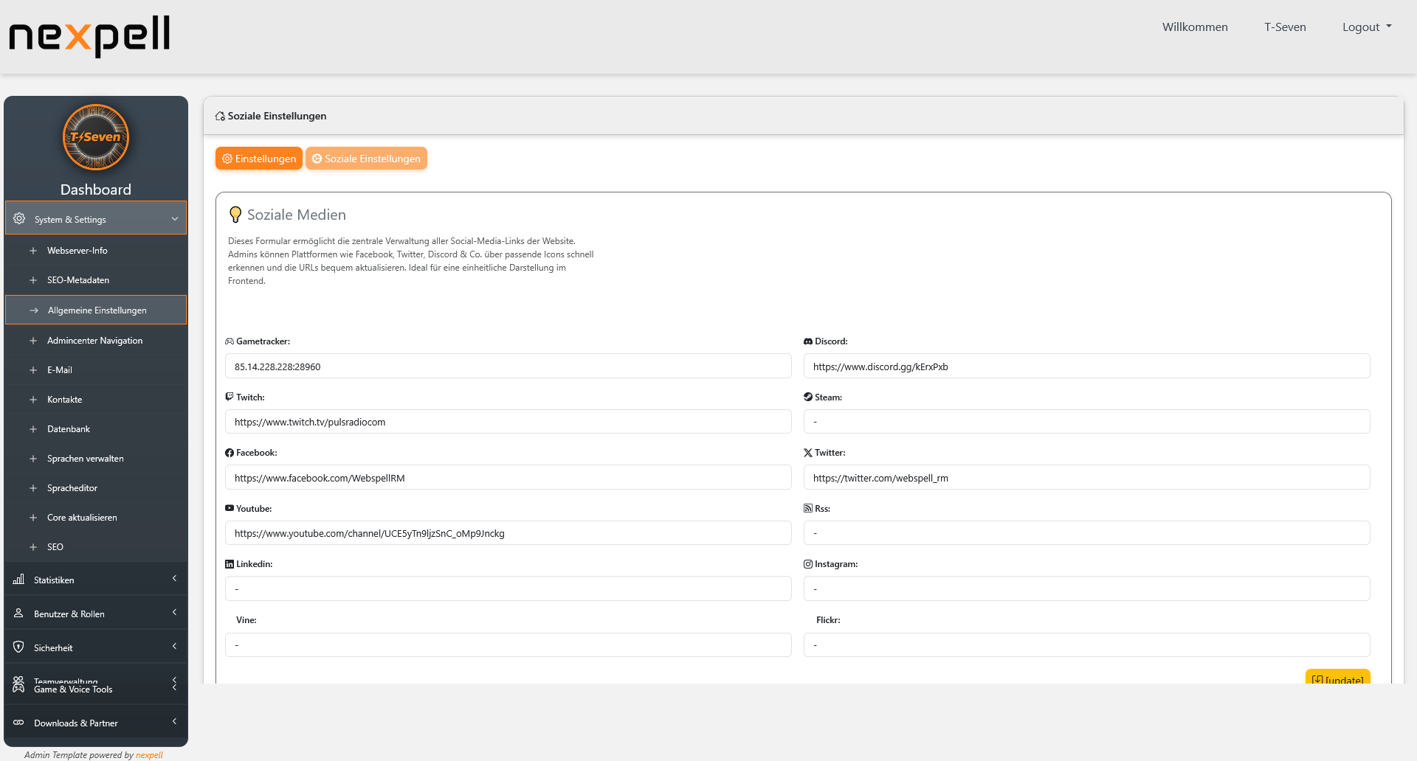The width and height of the screenshot is (1417, 761).
Task: Click inside the Vine input field
Action: pos(508,644)
